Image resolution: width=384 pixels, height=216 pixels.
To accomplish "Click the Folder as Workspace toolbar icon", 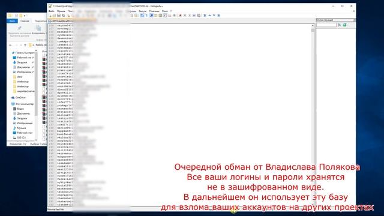I will click(170, 16).
